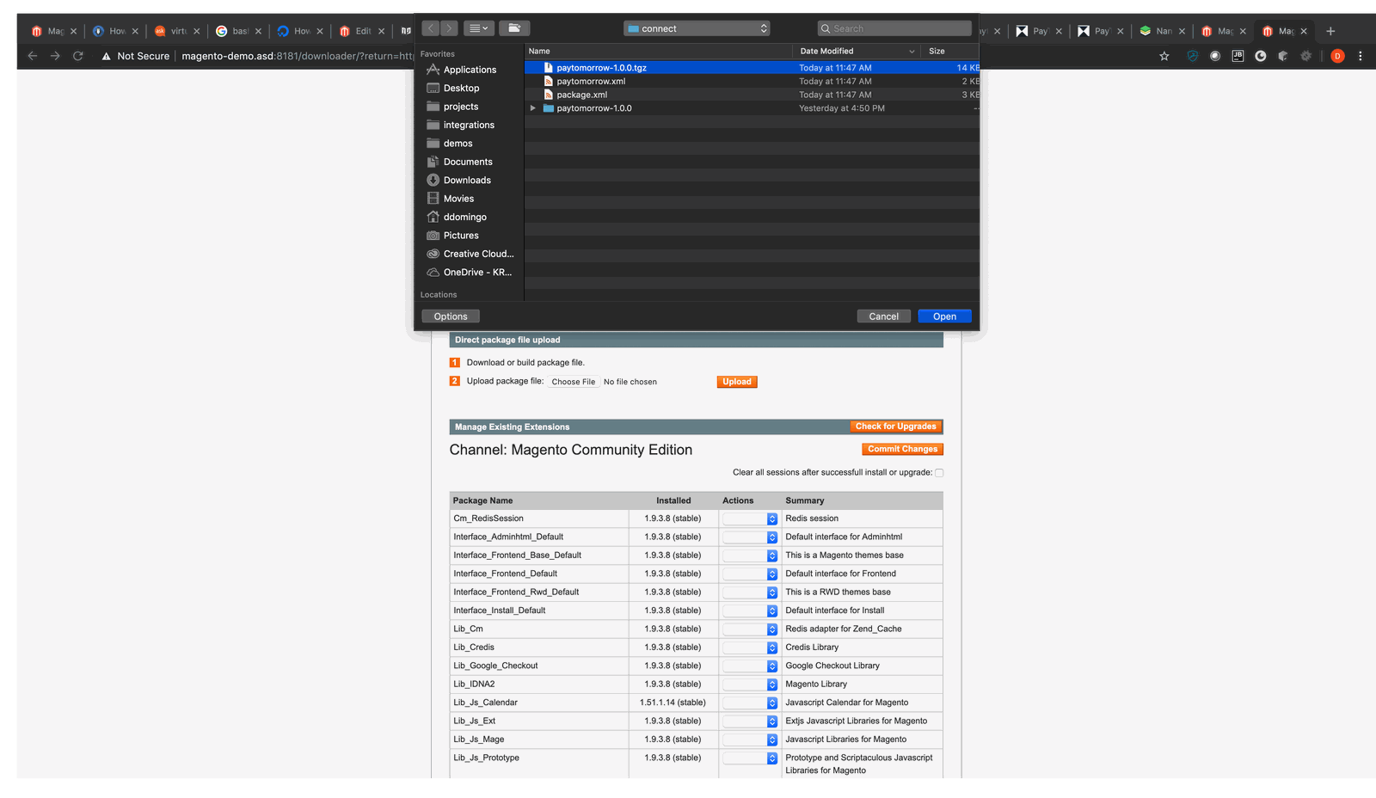1376x798 pixels.
Task: Select the paytomorrow.xml file
Action: [752, 82]
